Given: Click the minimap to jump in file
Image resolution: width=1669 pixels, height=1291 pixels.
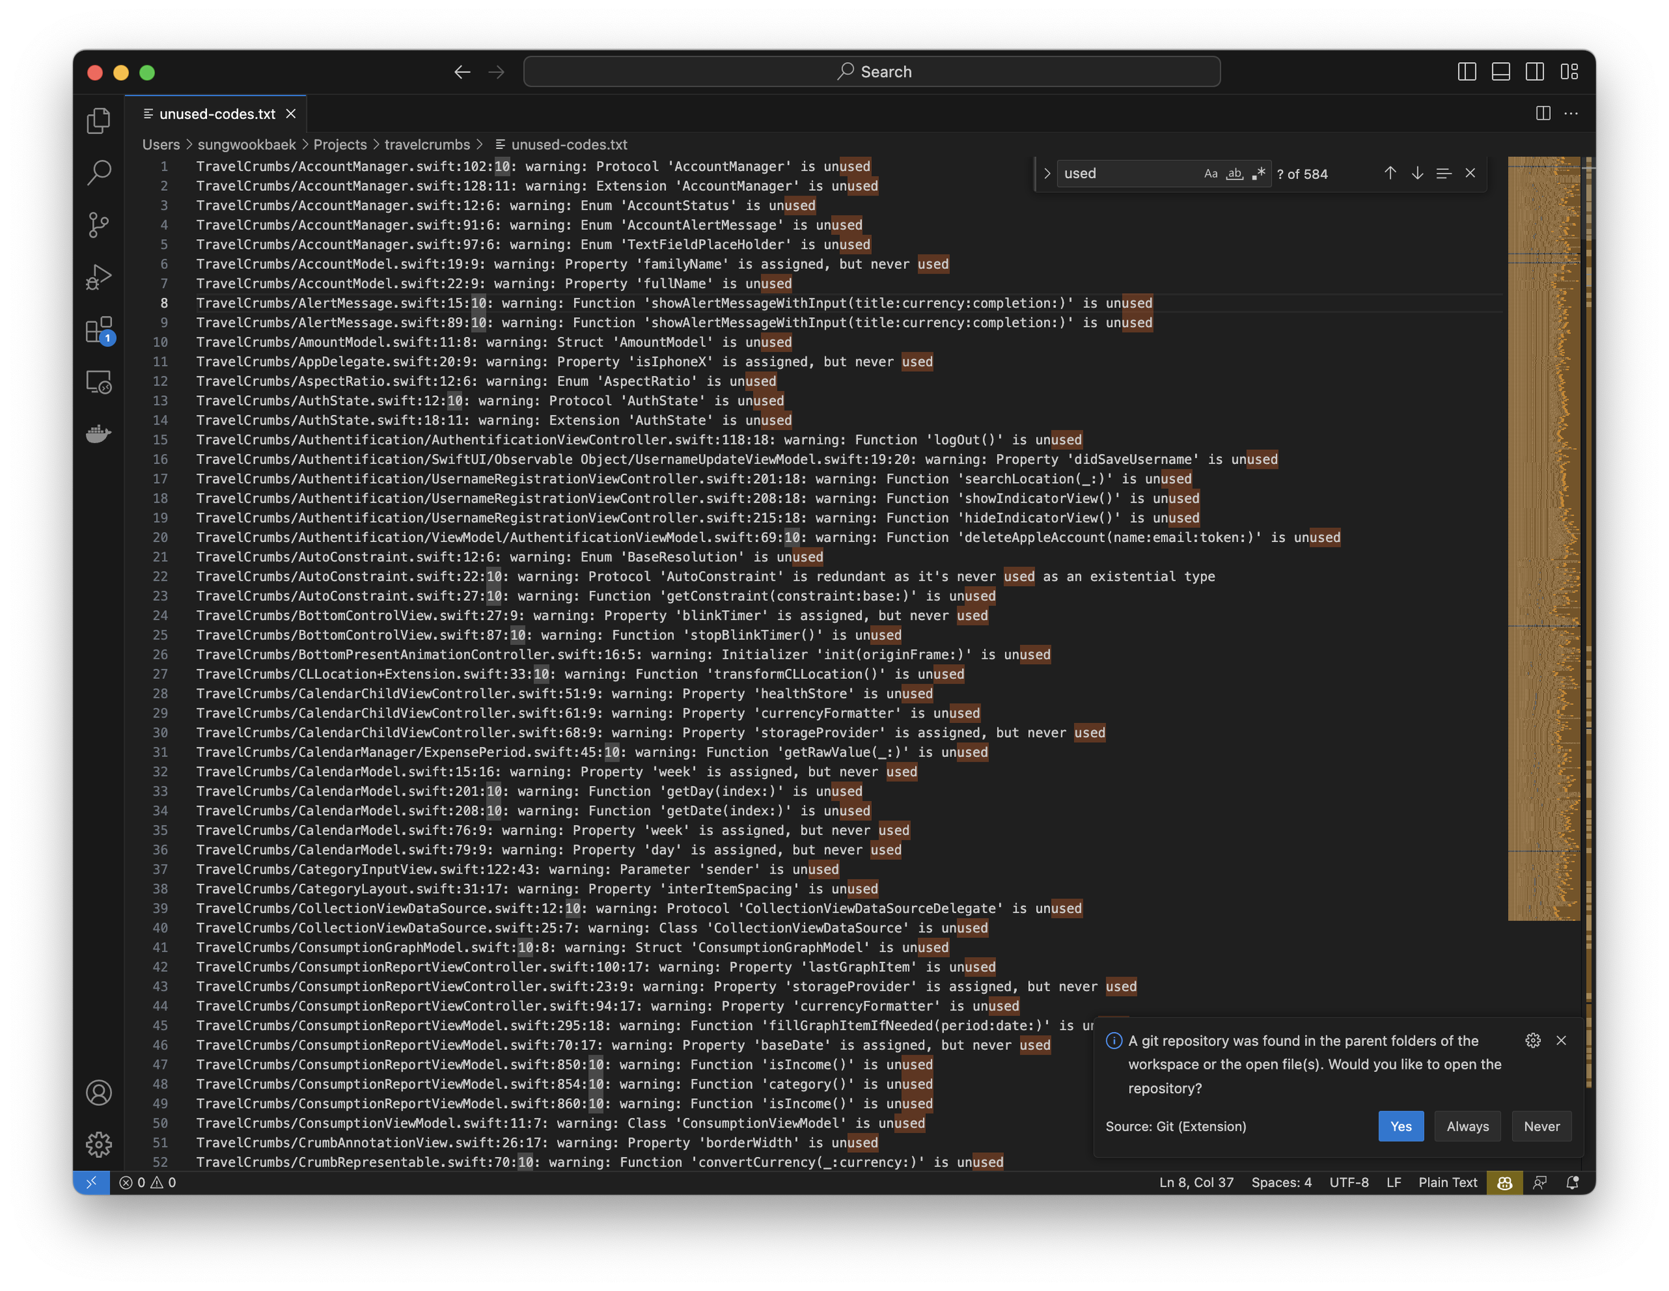Looking at the screenshot, I should [1543, 535].
